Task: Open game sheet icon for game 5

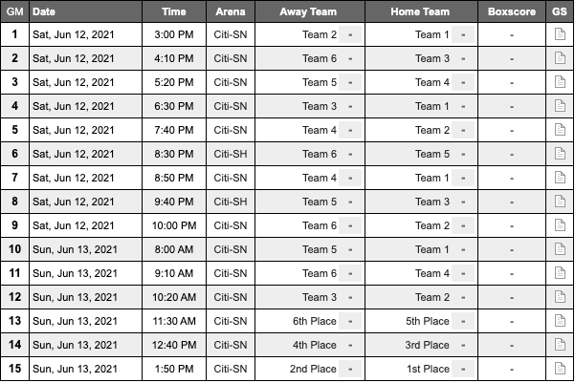Action: point(560,130)
